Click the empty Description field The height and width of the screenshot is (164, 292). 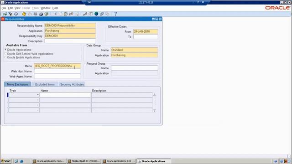click(70, 41)
